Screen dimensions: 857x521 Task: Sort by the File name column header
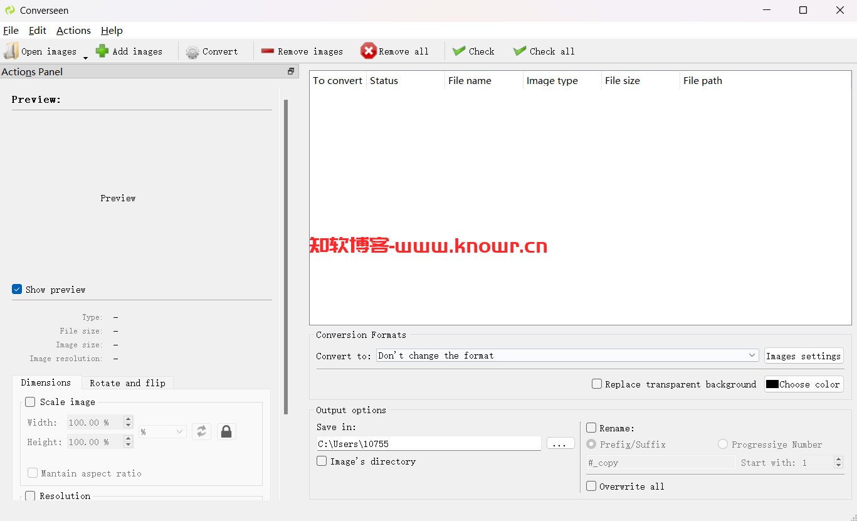pos(484,80)
